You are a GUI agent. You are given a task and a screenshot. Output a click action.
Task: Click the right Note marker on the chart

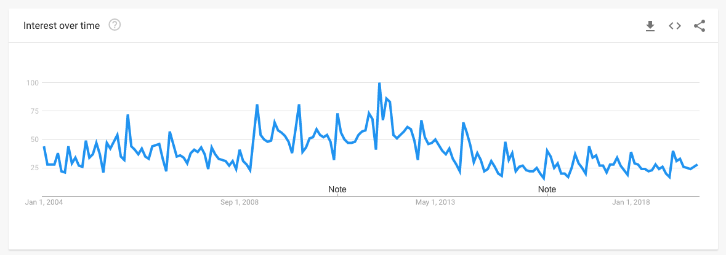tap(547, 189)
